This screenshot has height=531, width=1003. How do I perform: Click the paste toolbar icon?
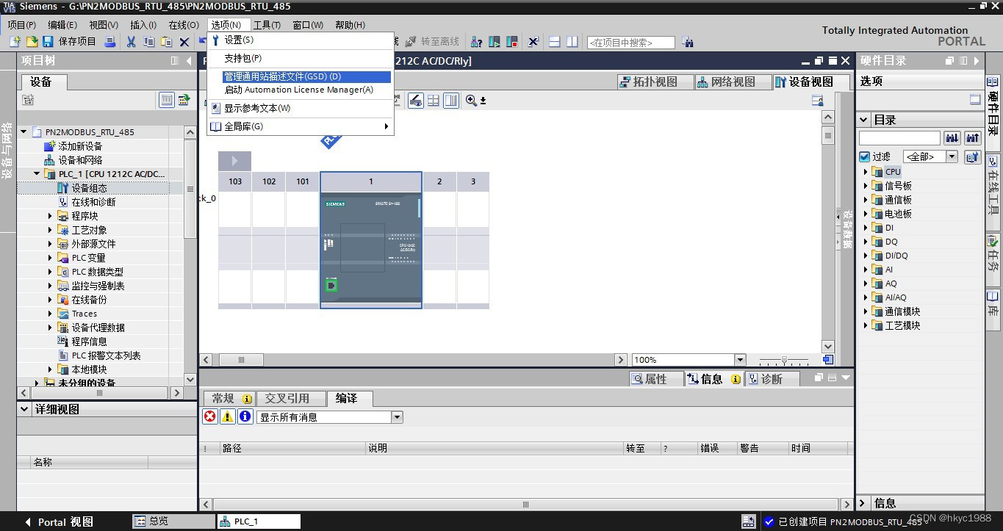[x=166, y=42]
